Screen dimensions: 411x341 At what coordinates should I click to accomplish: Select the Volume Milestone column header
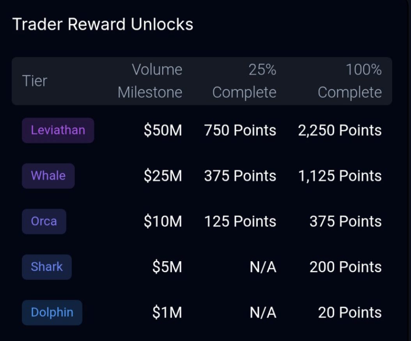click(x=150, y=81)
